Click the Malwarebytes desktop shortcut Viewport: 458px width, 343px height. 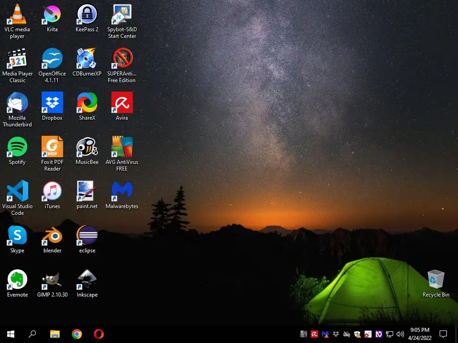[x=122, y=195]
